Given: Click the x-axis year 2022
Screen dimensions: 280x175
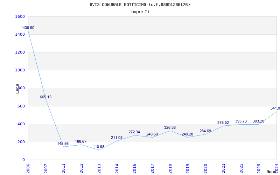Looking at the screenshot, I should pyautogui.click(x=241, y=169).
